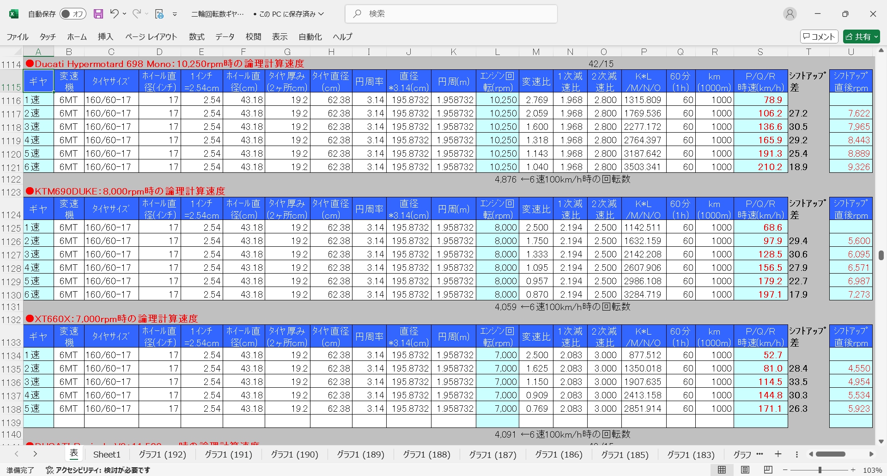Image resolution: width=887 pixels, height=476 pixels.
Task: Select row 1116 header
Action: point(11,100)
